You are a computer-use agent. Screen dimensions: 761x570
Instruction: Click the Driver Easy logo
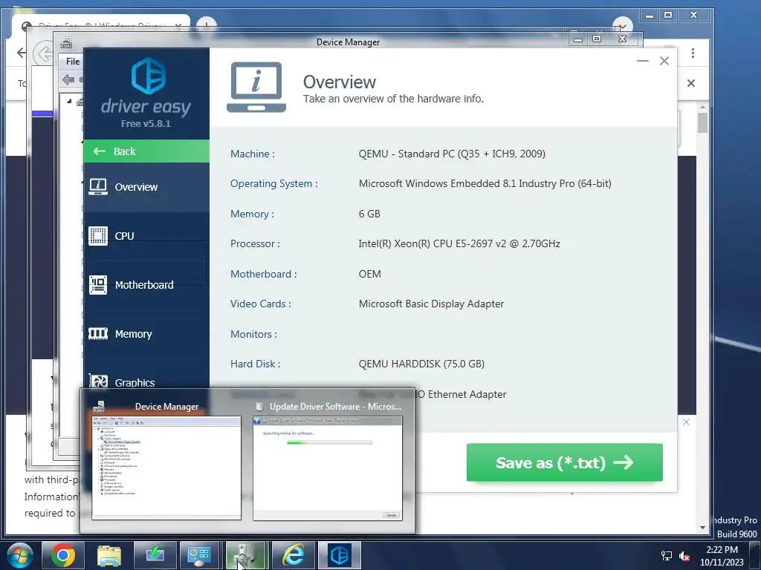[148, 76]
